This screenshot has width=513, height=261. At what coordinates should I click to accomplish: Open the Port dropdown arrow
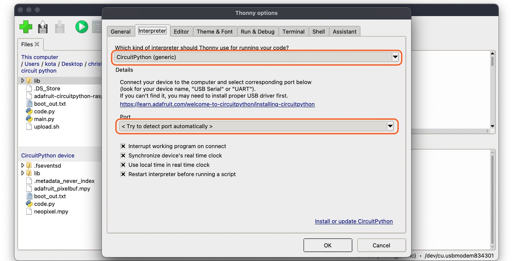390,126
